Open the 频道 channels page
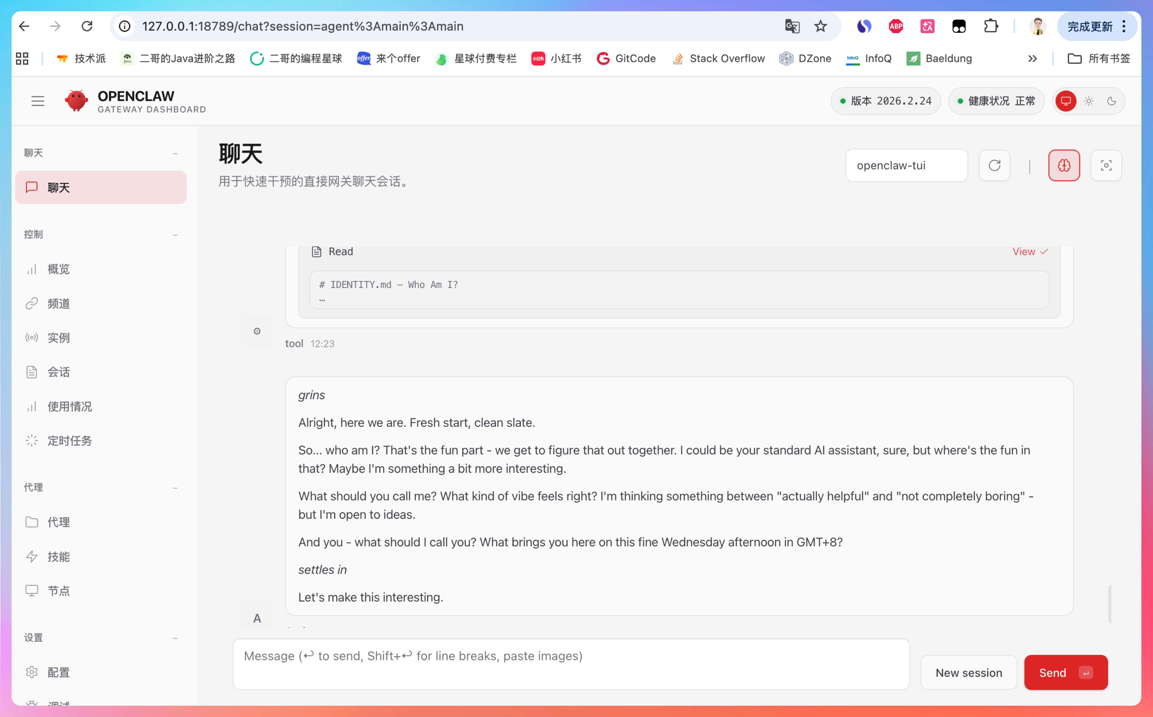The height and width of the screenshot is (717, 1153). (58, 303)
